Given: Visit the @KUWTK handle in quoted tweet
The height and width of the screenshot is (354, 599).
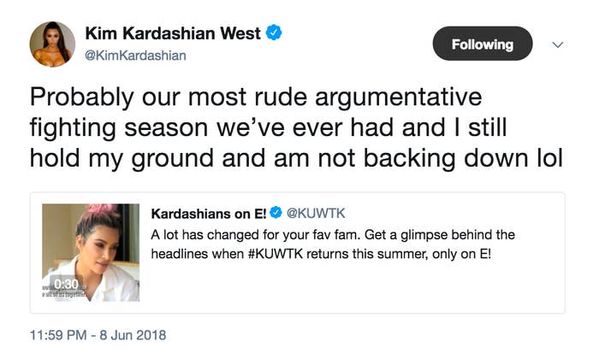Looking at the screenshot, I should point(316,213).
